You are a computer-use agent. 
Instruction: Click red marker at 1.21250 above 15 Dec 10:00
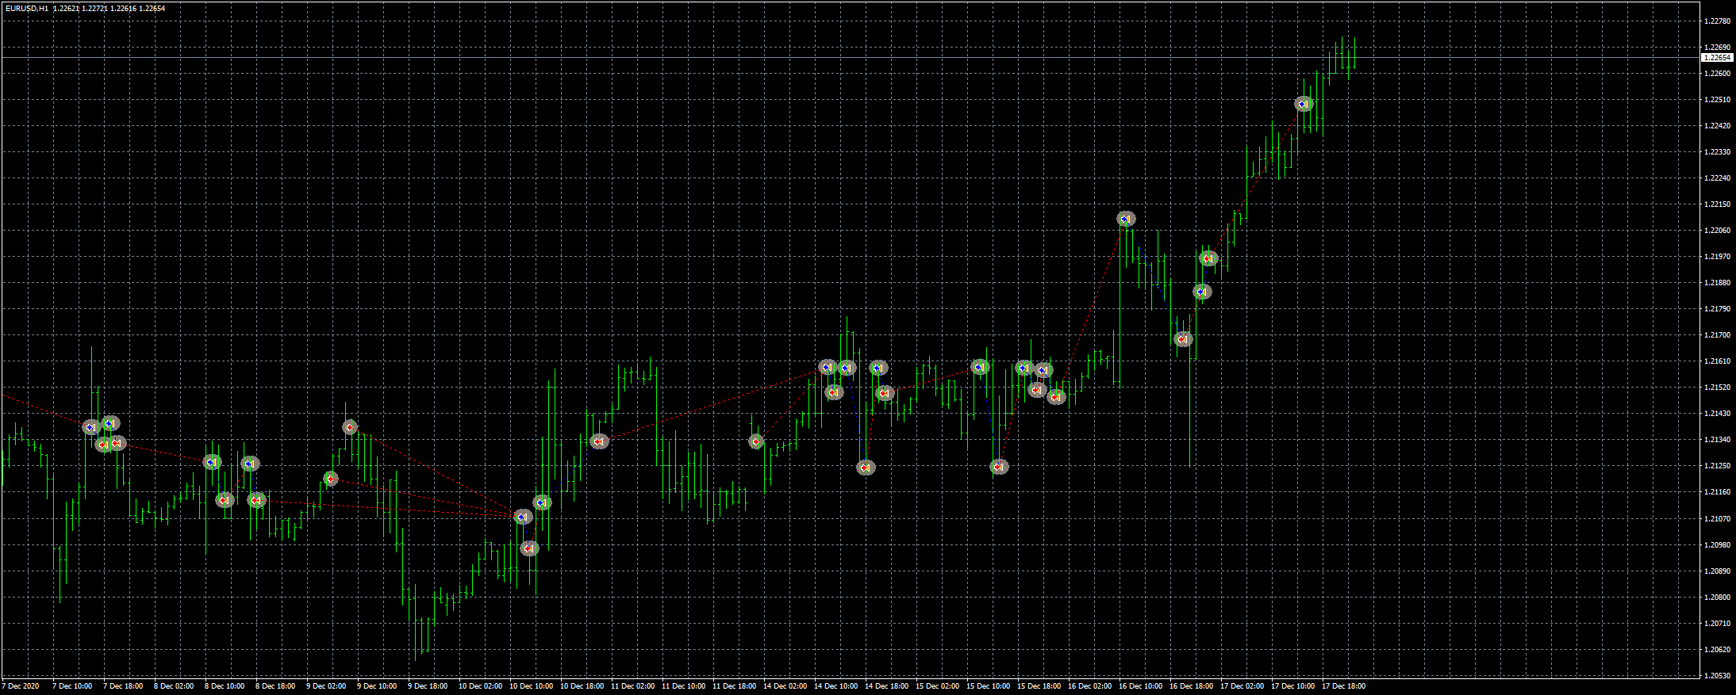coord(1000,467)
